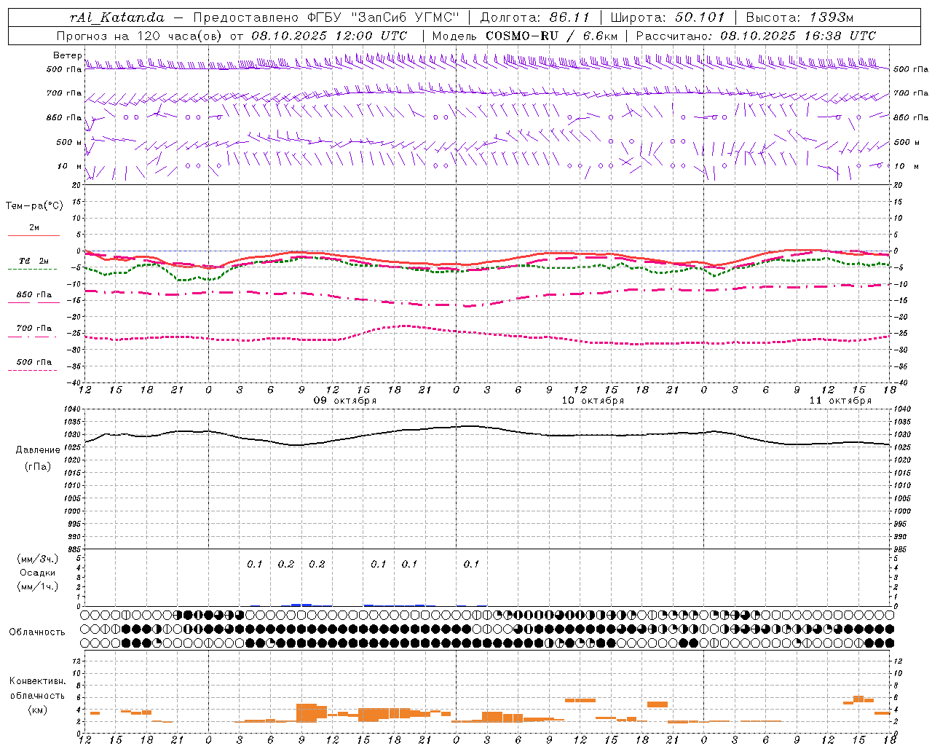This screenshot has width=932, height=746.
Task: Click the Td 2м legend entry
Action: point(33,261)
